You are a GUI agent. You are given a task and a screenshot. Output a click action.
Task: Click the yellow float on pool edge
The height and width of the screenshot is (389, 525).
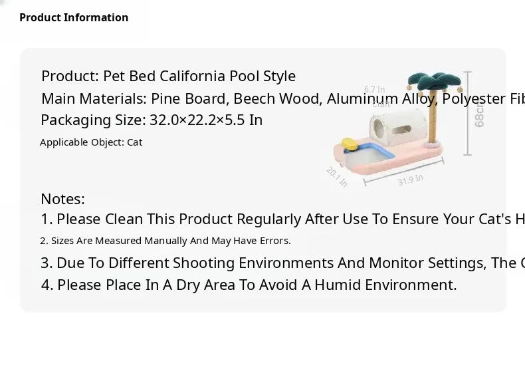coord(348,142)
